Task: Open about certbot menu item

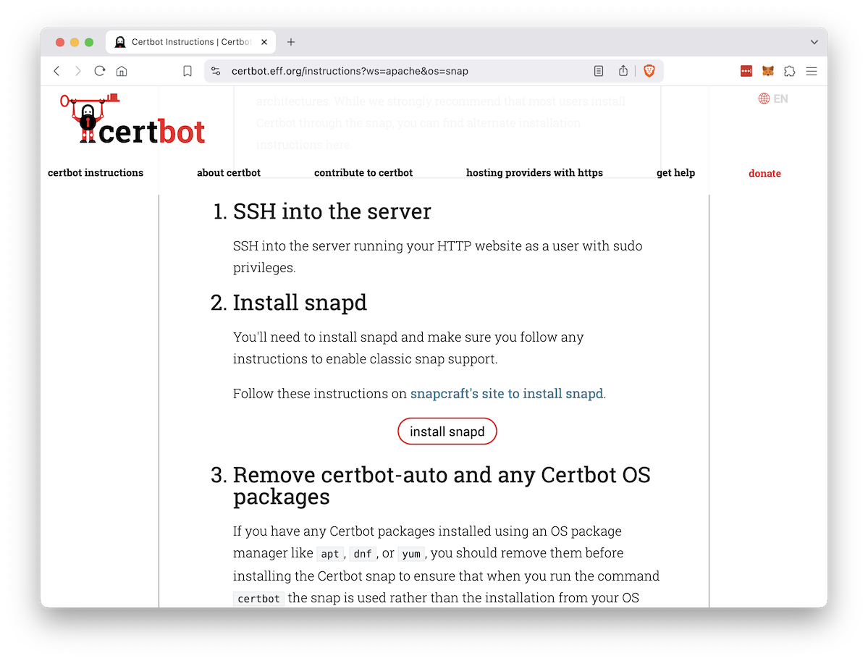Action: 229,173
